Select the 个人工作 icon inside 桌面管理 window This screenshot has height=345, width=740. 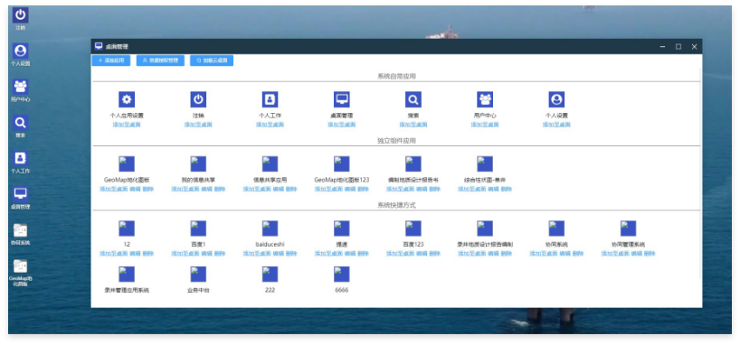point(270,99)
